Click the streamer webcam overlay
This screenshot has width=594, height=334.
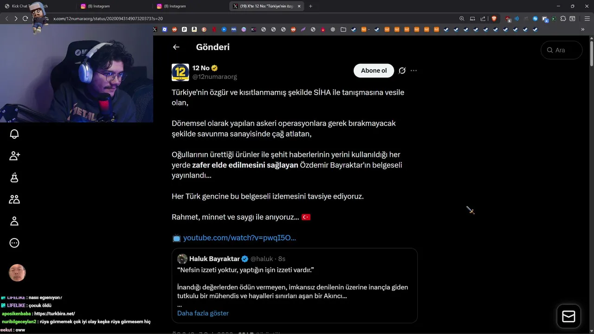77,73
